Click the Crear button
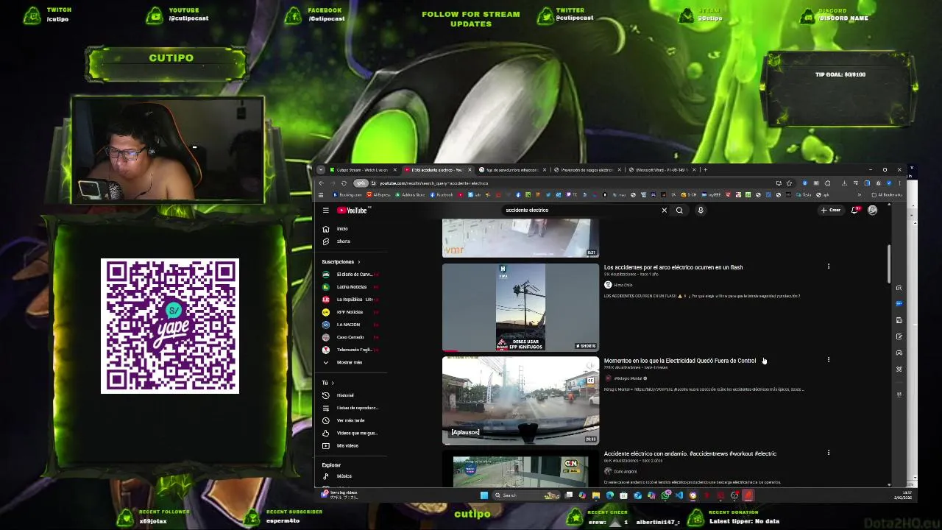 (831, 211)
